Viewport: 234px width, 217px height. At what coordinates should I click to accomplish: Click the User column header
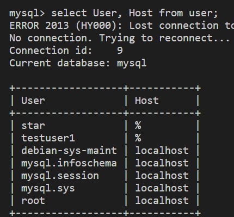pyautogui.click(x=33, y=101)
